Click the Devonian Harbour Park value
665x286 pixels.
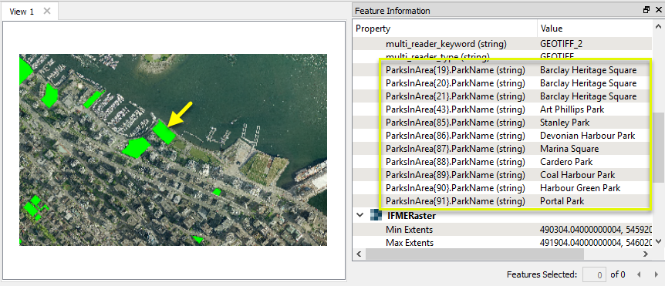(587, 136)
